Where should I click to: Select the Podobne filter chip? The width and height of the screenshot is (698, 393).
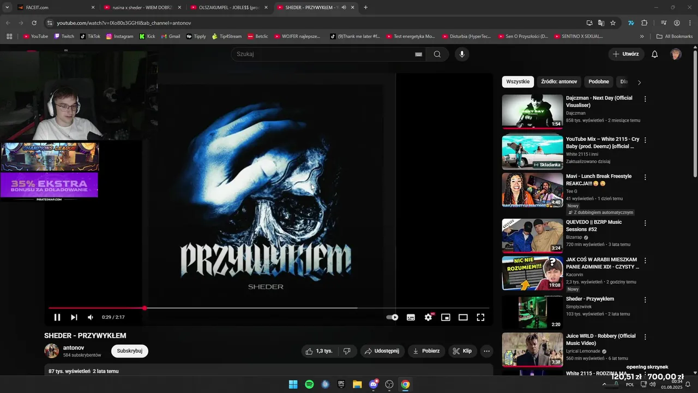click(x=599, y=82)
